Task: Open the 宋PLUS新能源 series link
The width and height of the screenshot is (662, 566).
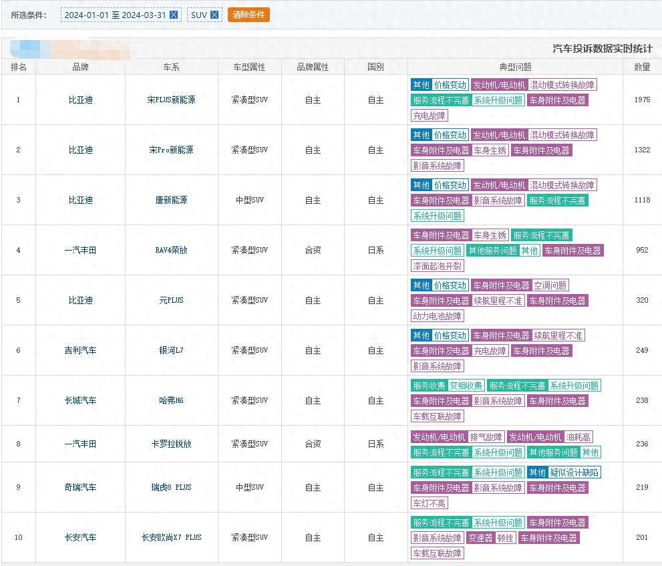Action: [x=171, y=100]
